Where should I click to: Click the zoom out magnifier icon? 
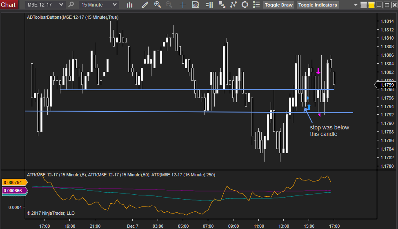169,4
